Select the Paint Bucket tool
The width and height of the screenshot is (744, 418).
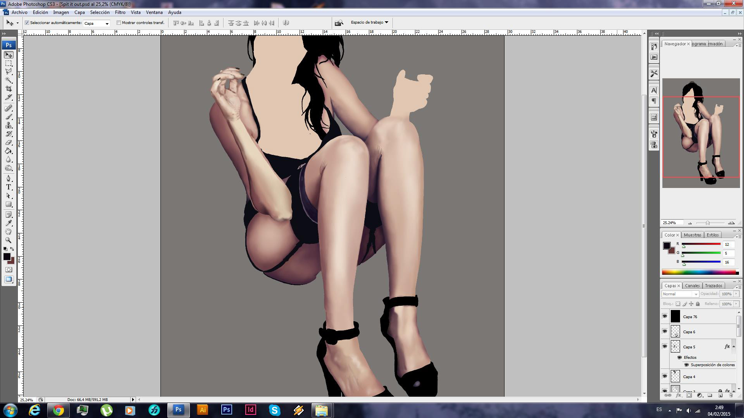tap(9, 151)
